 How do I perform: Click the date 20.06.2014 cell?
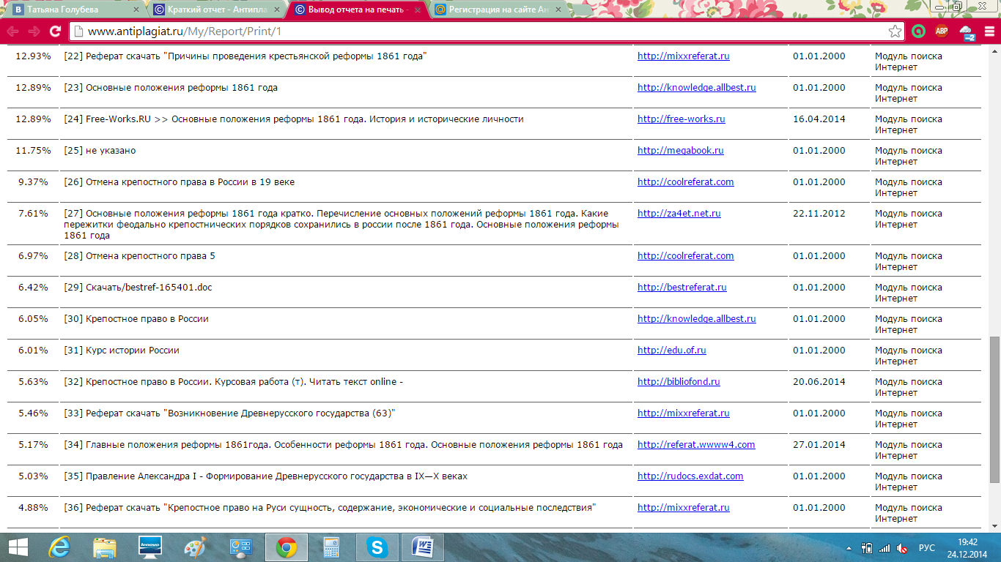(x=819, y=382)
